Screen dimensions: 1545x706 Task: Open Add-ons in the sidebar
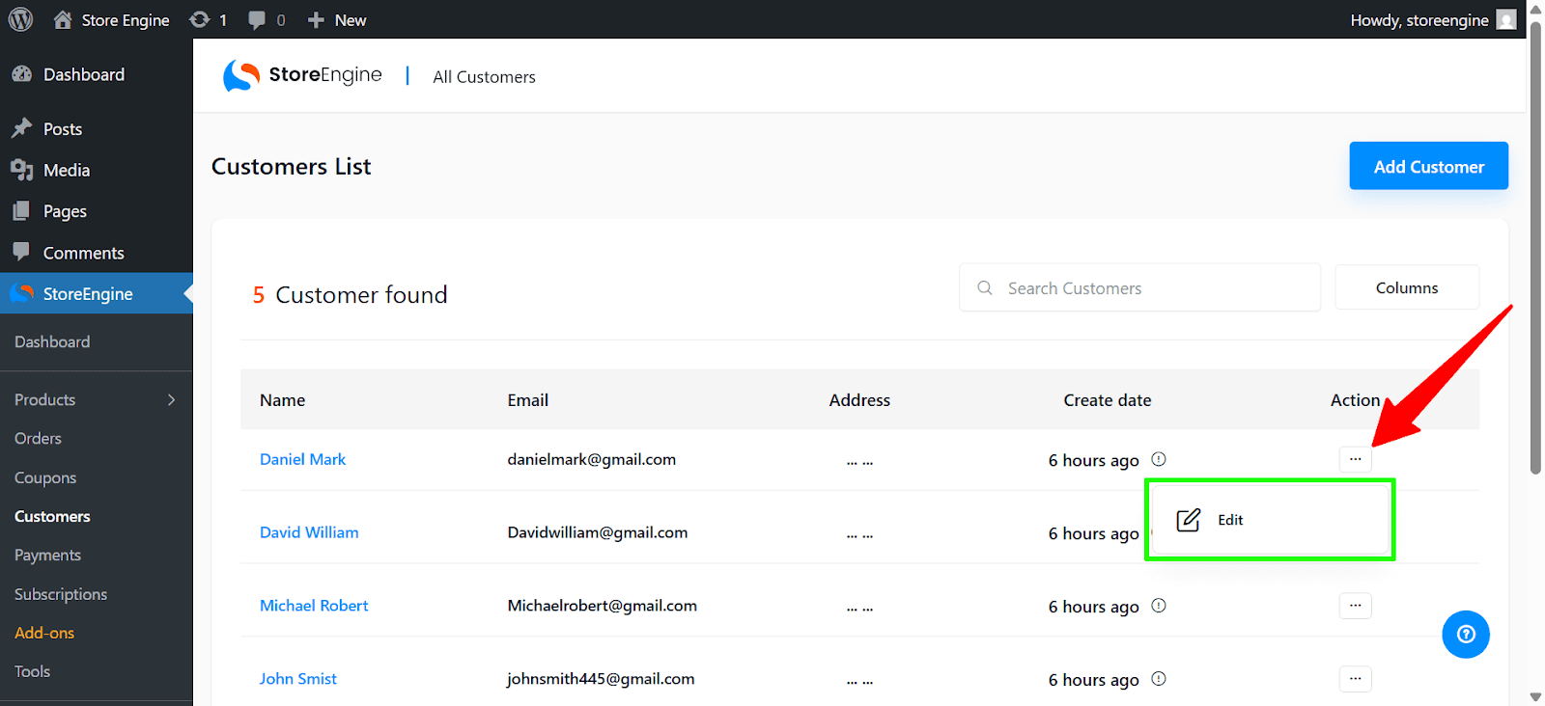click(x=44, y=633)
